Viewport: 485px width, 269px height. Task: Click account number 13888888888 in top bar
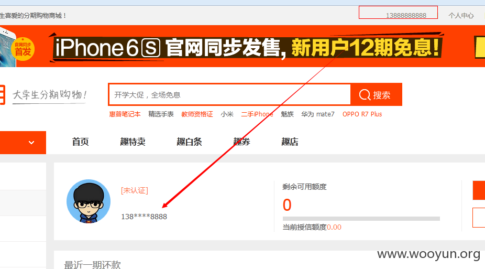click(406, 16)
